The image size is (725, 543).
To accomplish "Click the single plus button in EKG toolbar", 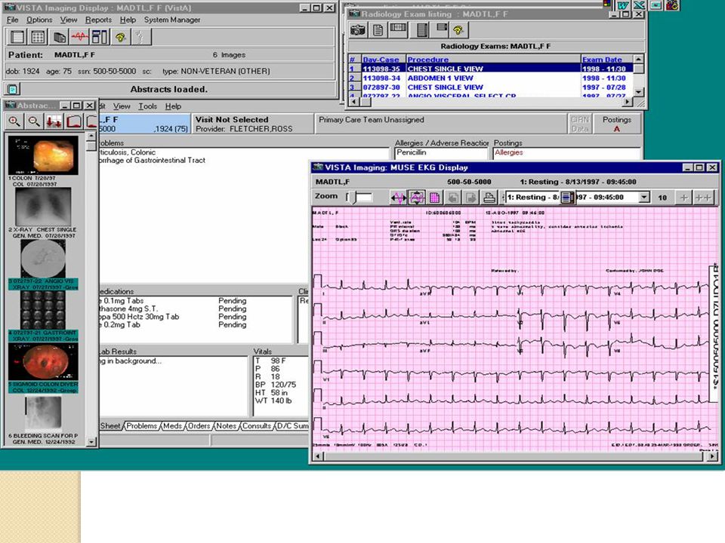I will coord(683,198).
